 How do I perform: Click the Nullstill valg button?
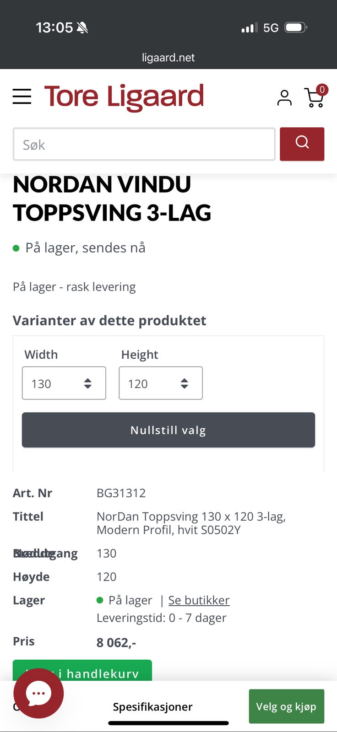(168, 430)
